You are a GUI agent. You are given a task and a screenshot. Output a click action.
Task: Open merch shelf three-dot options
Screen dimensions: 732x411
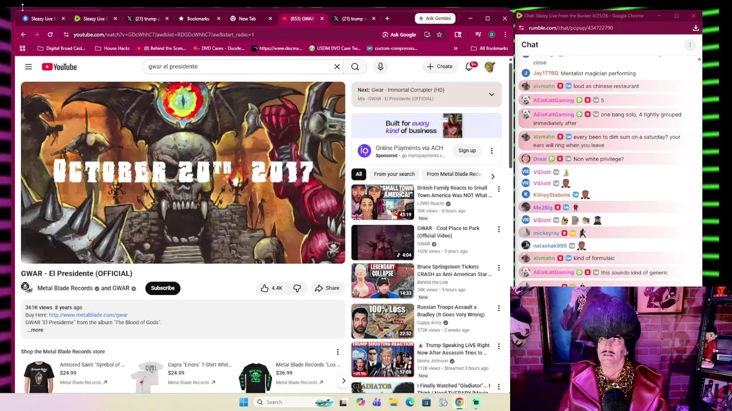pos(337,352)
